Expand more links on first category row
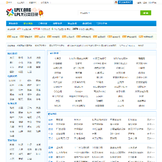Screen dimensions: 162x162 151,120
